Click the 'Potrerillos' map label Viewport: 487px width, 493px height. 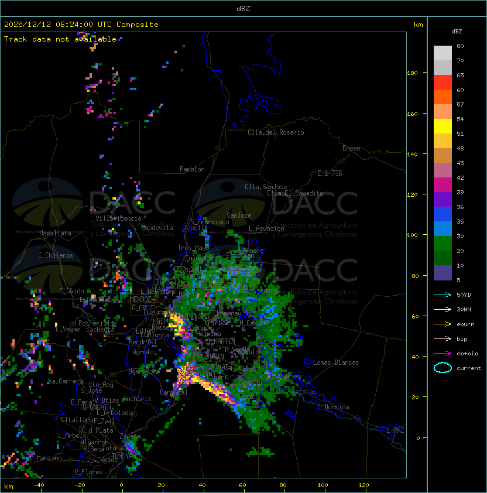pyautogui.click(x=98, y=323)
